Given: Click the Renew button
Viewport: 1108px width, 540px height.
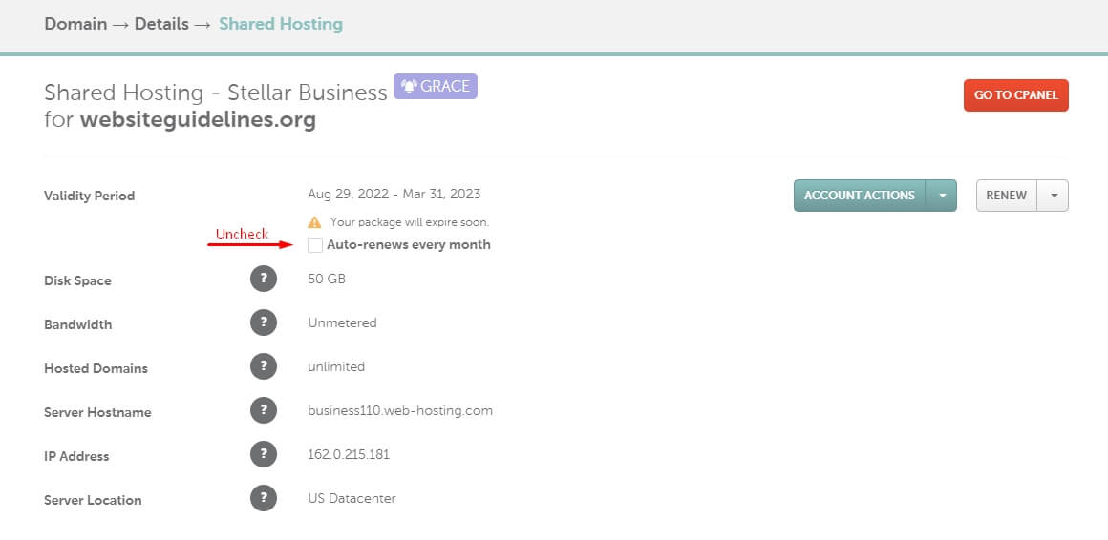Looking at the screenshot, I should (1007, 196).
